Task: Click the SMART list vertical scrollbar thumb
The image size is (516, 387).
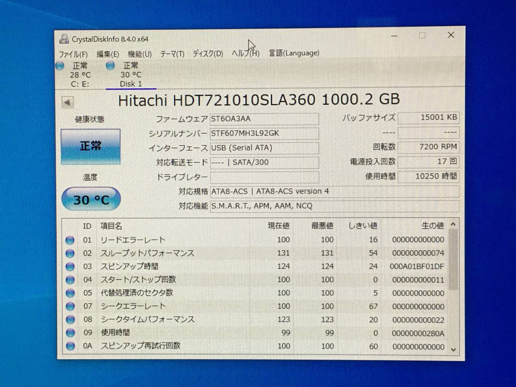Action: click(453, 260)
